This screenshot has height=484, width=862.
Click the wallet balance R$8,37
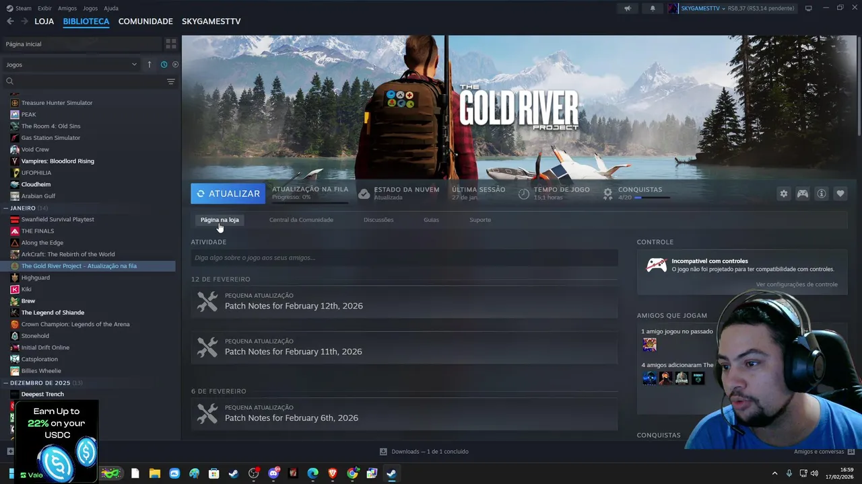click(x=761, y=8)
